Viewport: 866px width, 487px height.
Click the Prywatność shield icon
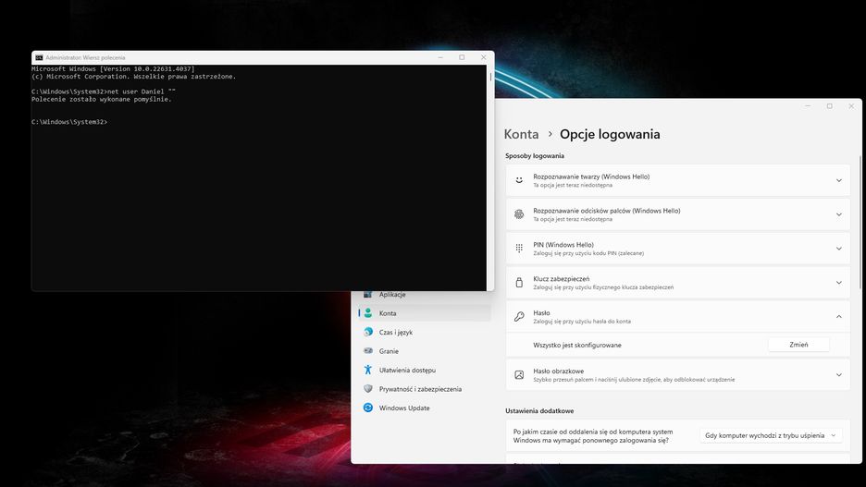[368, 389]
